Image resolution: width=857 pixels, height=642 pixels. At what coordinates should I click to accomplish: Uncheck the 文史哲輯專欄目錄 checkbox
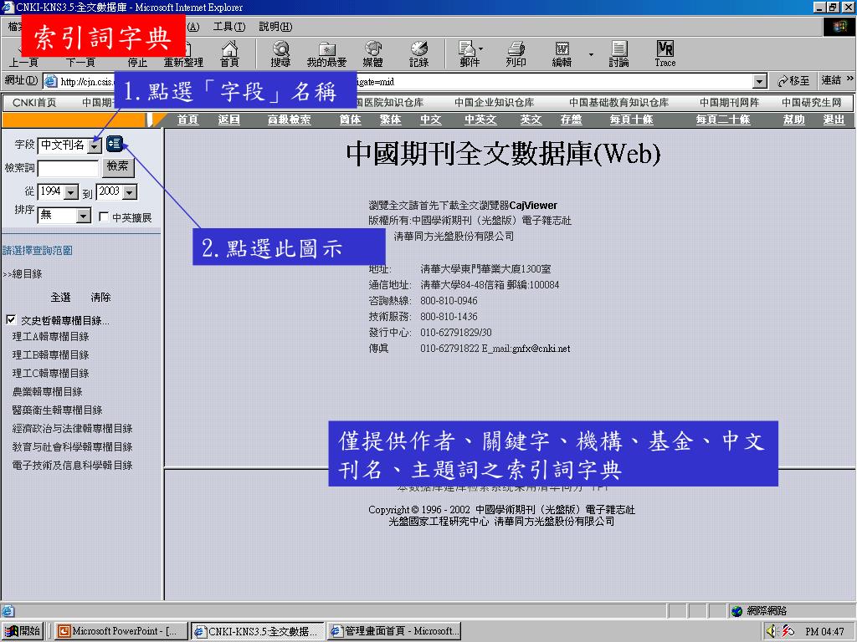coord(11,320)
